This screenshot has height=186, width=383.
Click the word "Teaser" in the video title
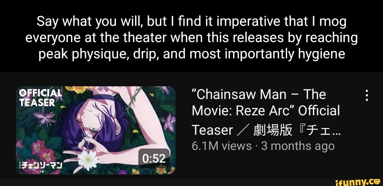coord(212,130)
